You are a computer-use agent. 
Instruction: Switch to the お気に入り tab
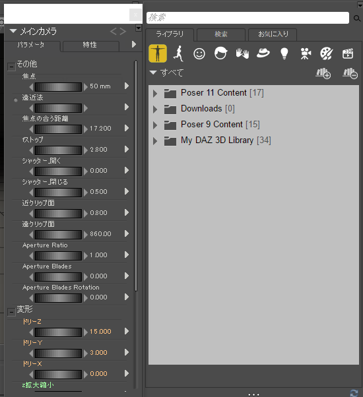tap(273, 34)
